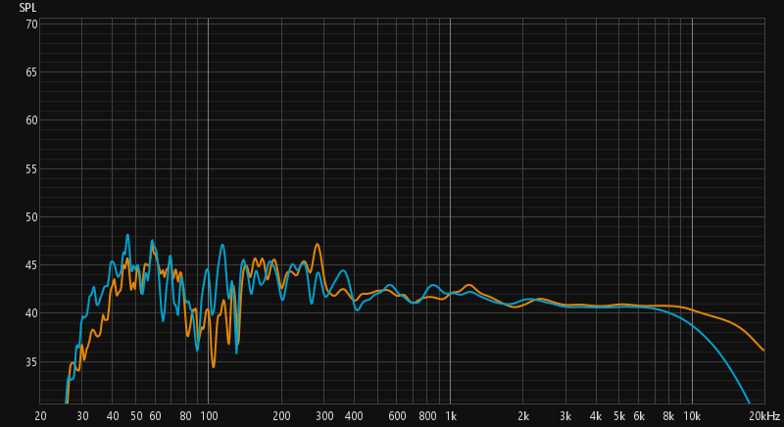Click the 200 Hz frequency axis label
The image size is (784, 427).
[280, 416]
